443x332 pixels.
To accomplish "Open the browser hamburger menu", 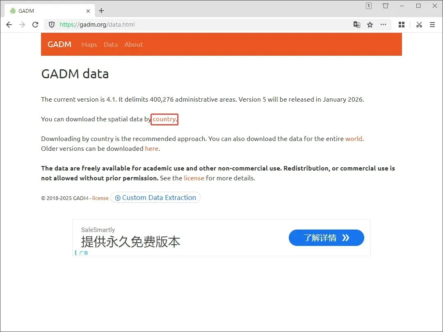I will coord(432,25).
